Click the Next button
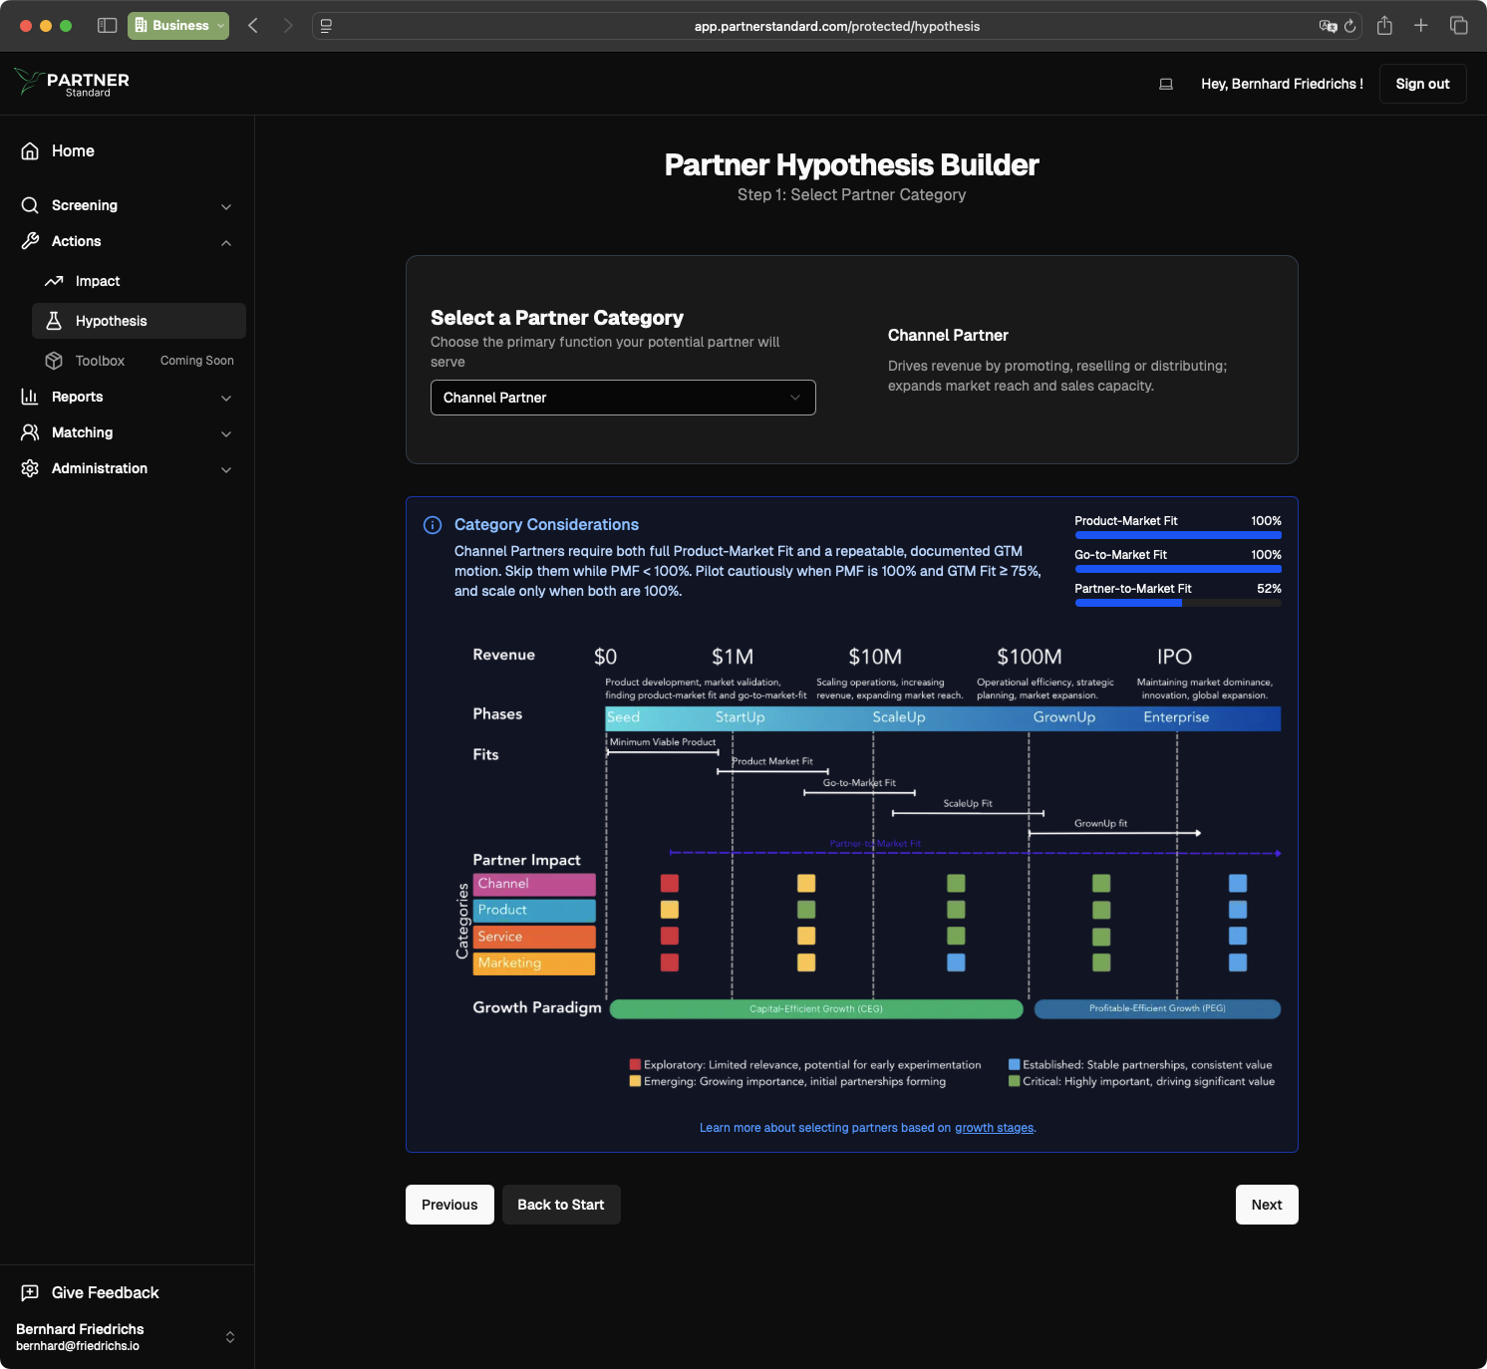Viewport: 1487px width, 1369px height. 1267,1205
